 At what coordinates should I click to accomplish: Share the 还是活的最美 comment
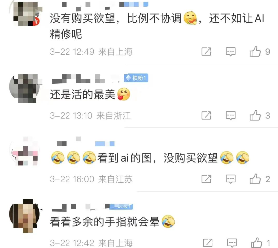(207, 116)
